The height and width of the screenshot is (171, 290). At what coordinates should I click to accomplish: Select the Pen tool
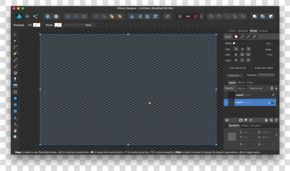(x=15, y=54)
